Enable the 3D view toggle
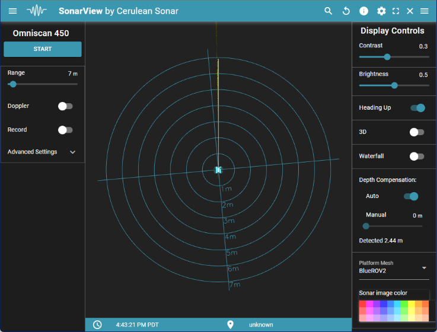Screen dimensions: 437x332 (x=417, y=132)
